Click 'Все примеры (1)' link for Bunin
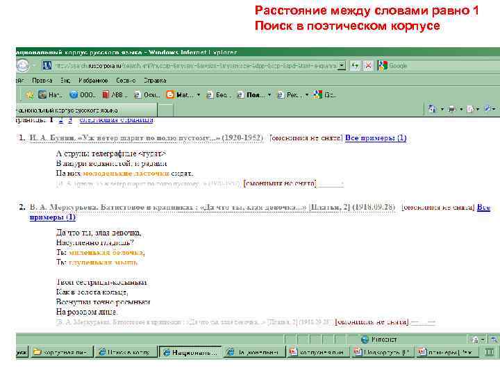 [x=376, y=138]
